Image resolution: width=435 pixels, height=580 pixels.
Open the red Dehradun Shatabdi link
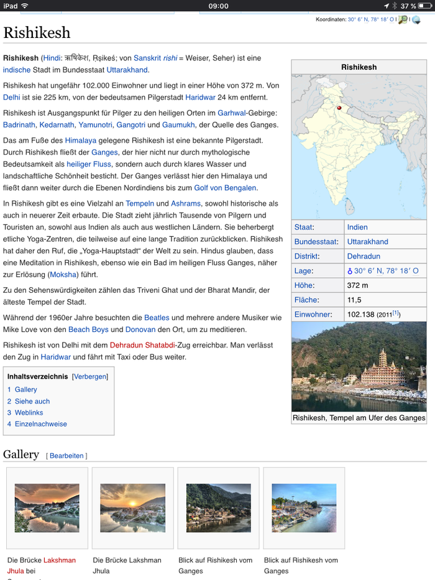[x=142, y=345]
